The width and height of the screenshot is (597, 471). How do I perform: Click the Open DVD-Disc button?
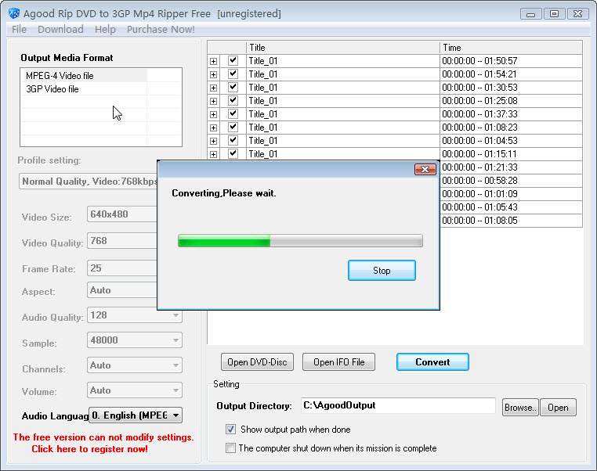pos(257,362)
